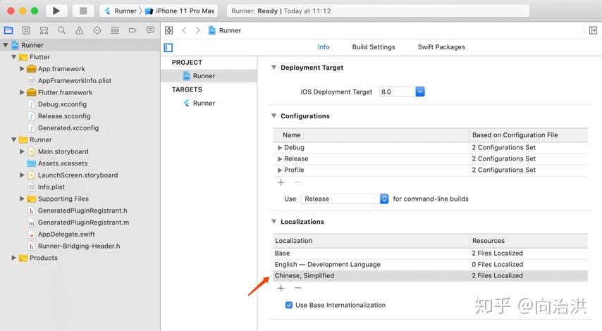Switch to the Info tab
This screenshot has height=331, width=602.
point(324,46)
